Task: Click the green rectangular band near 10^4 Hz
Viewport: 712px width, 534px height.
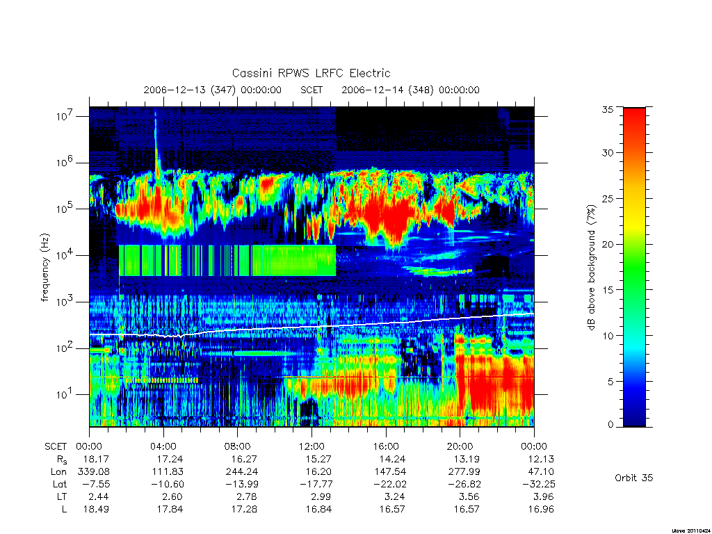Action: (x=227, y=260)
